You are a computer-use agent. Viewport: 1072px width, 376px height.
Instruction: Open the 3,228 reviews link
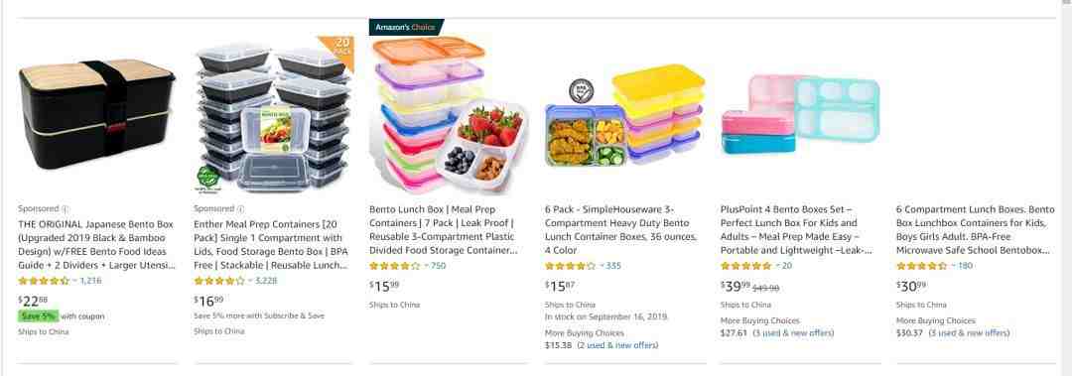pyautogui.click(x=265, y=281)
